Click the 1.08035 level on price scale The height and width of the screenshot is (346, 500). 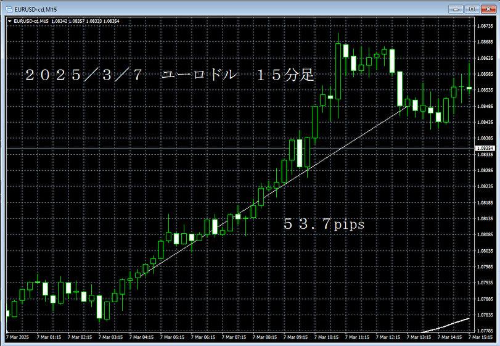click(486, 251)
